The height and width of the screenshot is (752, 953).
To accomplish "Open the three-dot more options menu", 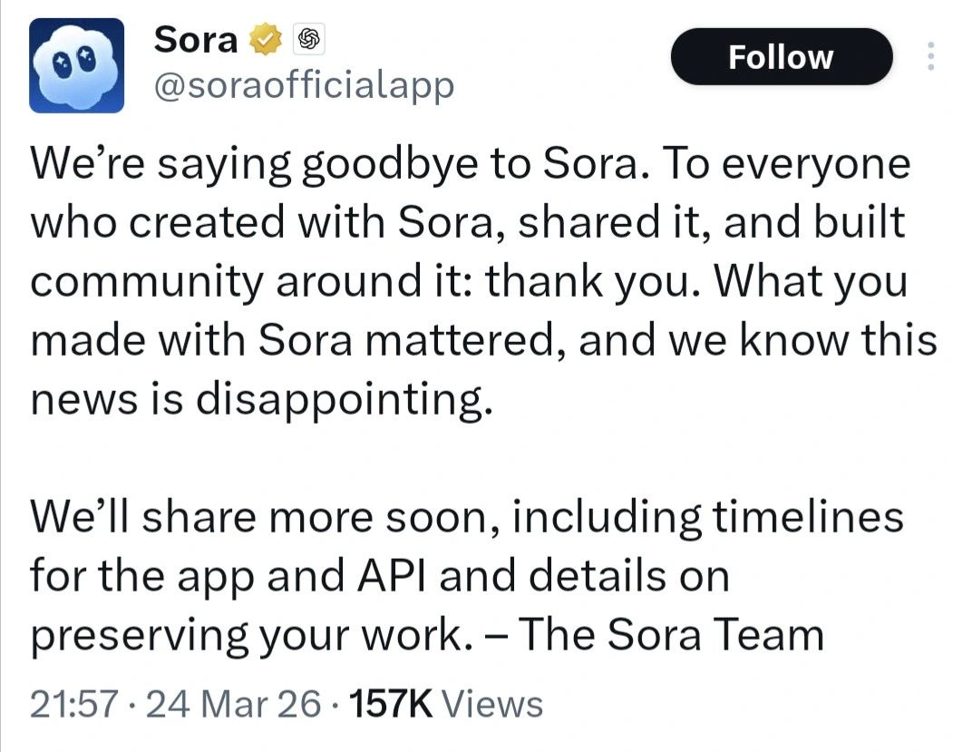I will tap(929, 57).
